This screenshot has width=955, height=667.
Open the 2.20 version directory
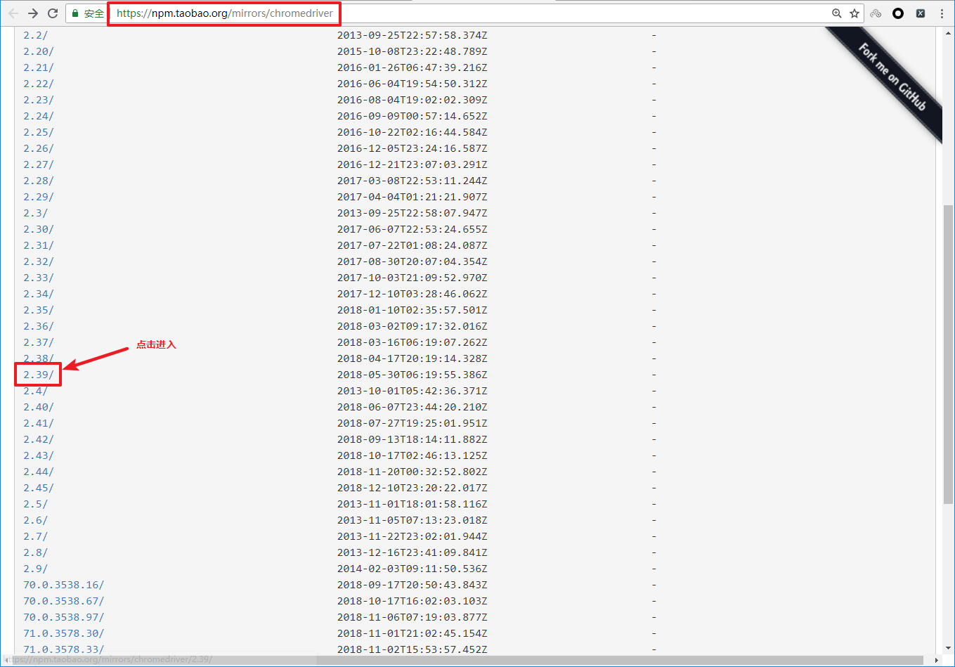[37, 51]
